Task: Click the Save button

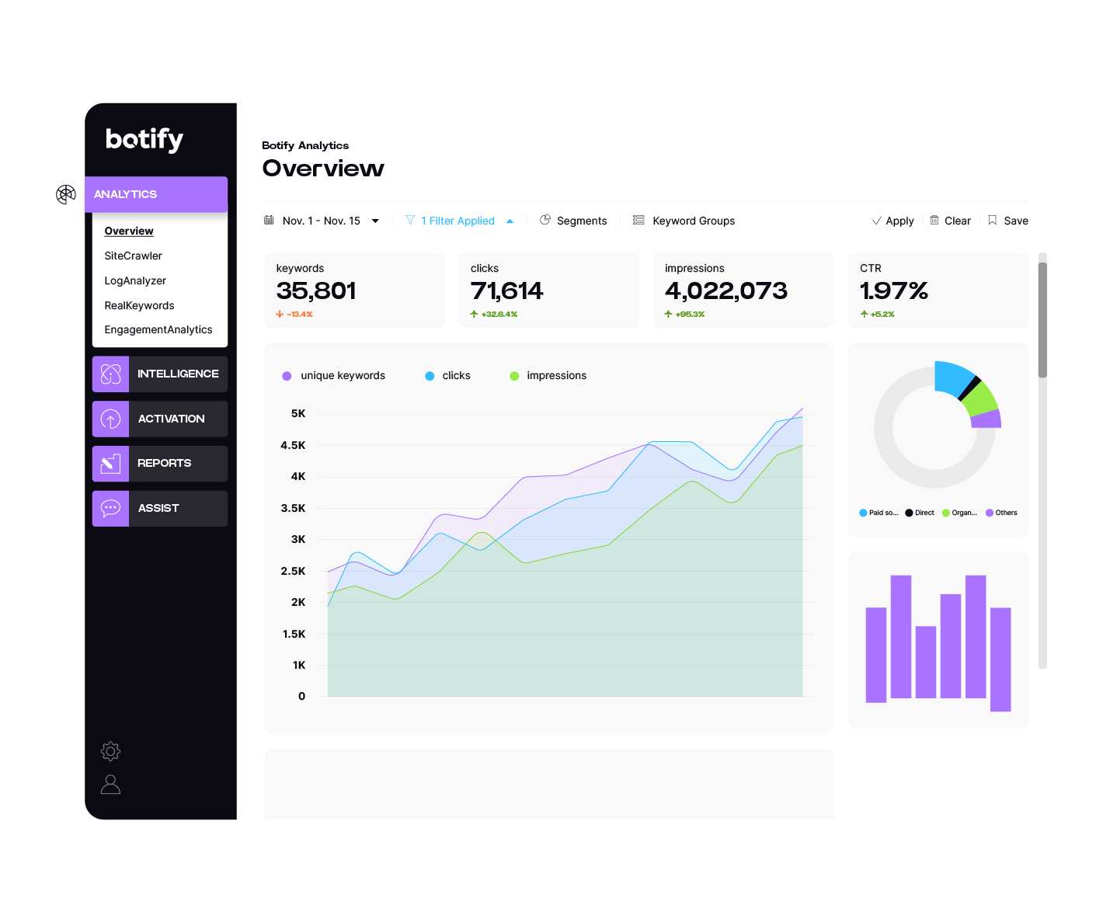Action: (1008, 221)
